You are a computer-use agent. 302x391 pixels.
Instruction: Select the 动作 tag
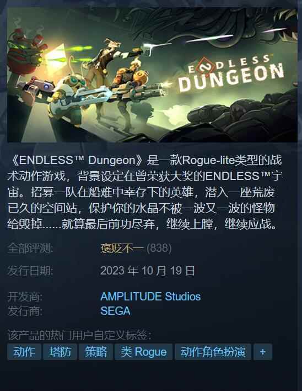tap(24, 352)
